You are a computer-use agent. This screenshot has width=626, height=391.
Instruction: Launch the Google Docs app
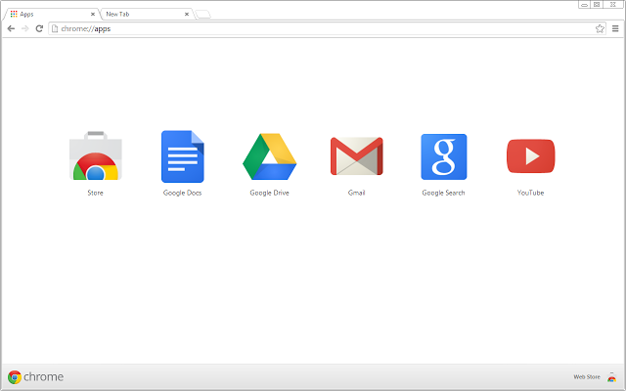pyautogui.click(x=183, y=156)
